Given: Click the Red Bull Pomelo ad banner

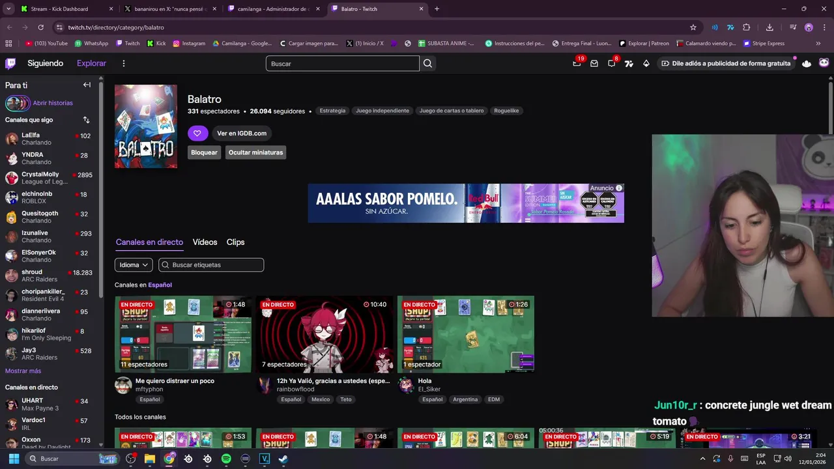Looking at the screenshot, I should point(466,203).
